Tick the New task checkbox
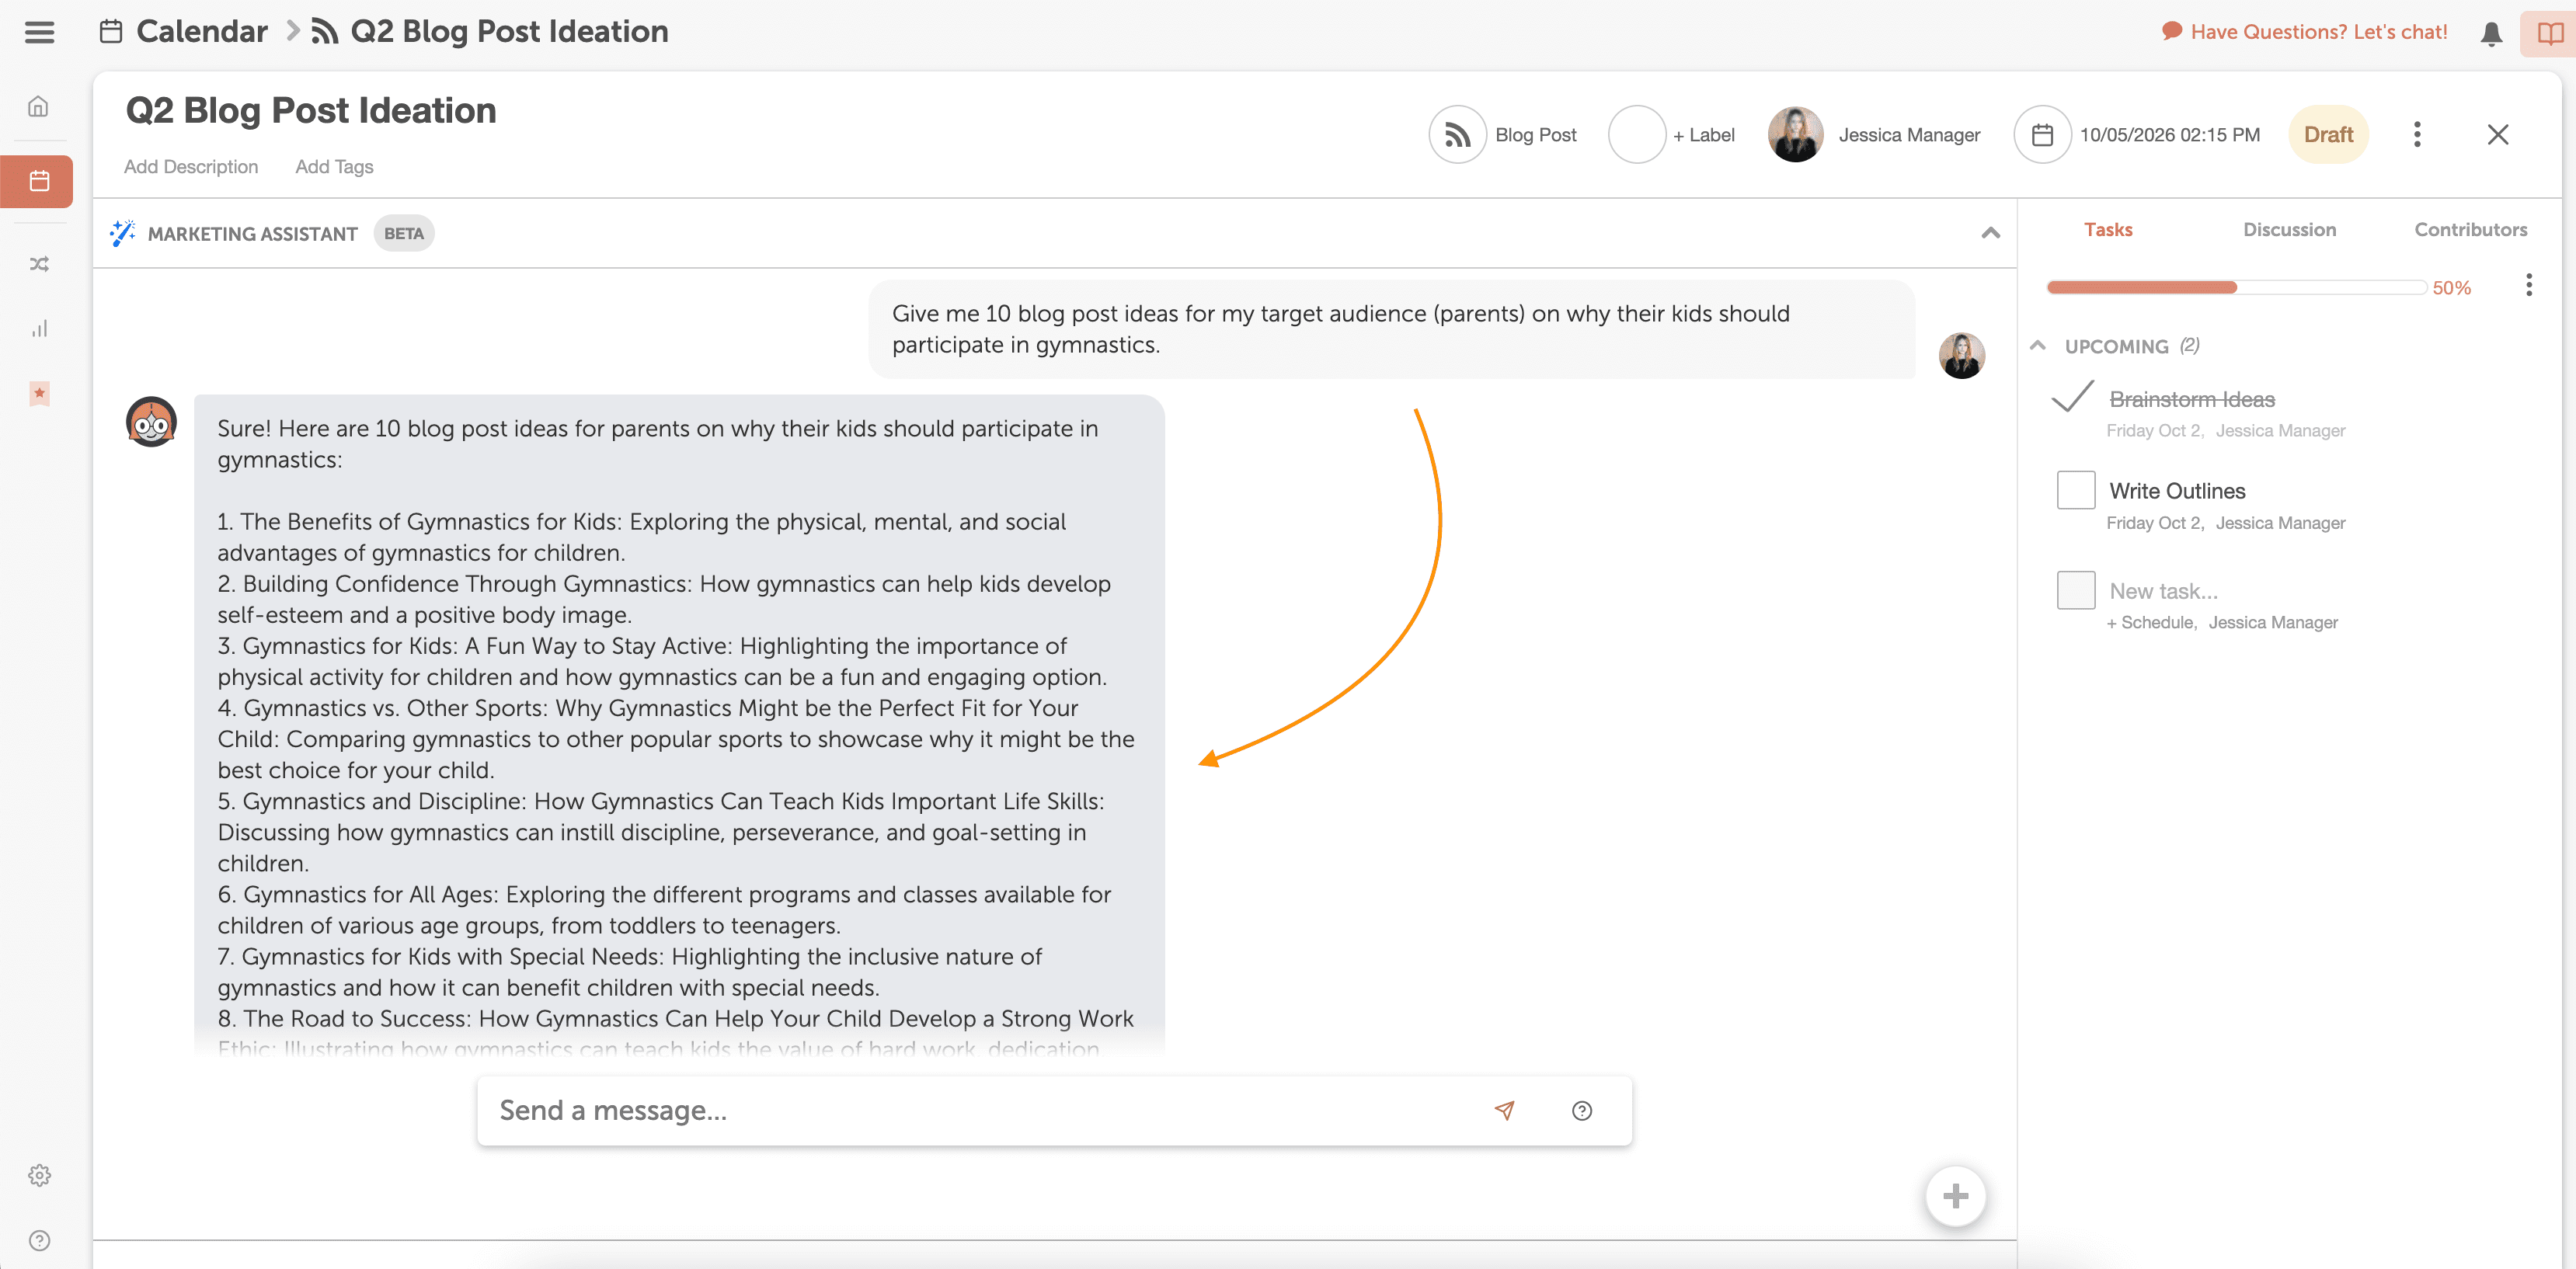 click(x=2075, y=590)
